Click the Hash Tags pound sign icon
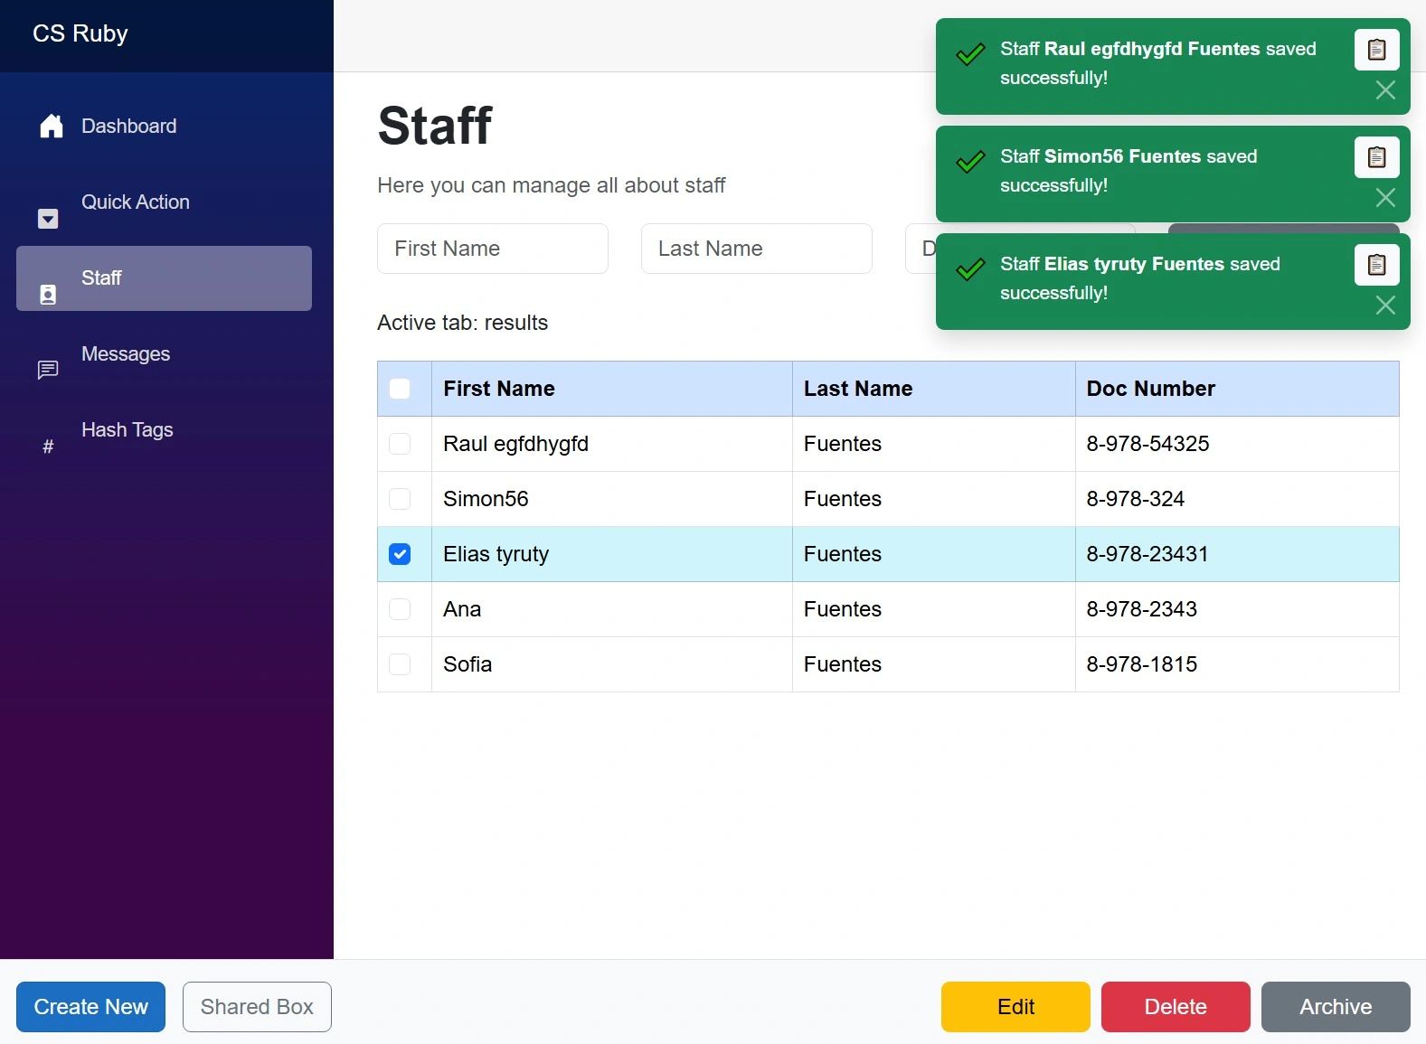 pyautogui.click(x=48, y=447)
